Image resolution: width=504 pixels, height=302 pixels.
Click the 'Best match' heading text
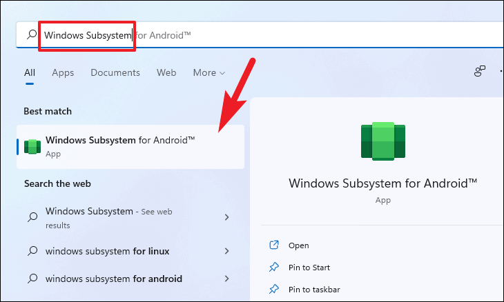(48, 112)
